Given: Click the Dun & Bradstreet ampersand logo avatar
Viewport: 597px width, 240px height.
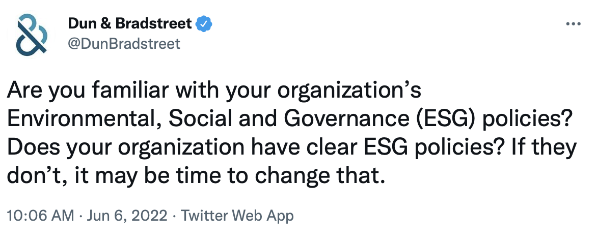Looking at the screenshot, I should [32, 34].
